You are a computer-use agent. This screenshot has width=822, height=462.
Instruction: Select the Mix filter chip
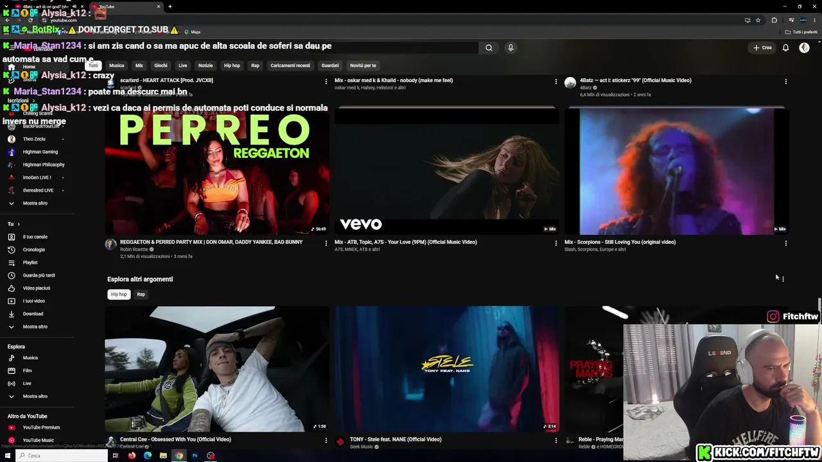139,65
